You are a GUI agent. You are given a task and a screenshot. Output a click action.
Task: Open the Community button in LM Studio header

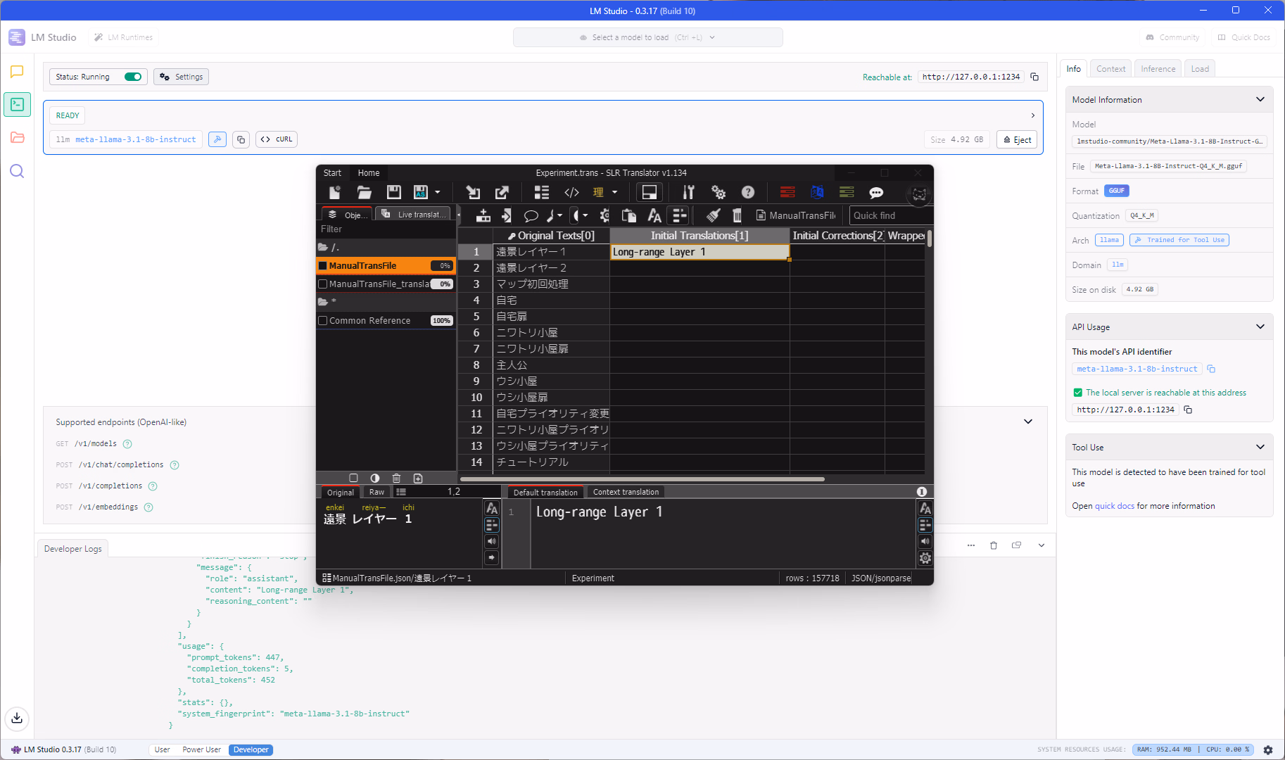tap(1172, 37)
